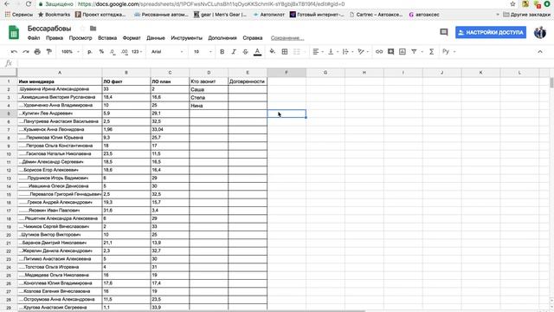The image size is (554, 312).
Task: Reload the browser page
Action: click(x=29, y=3)
